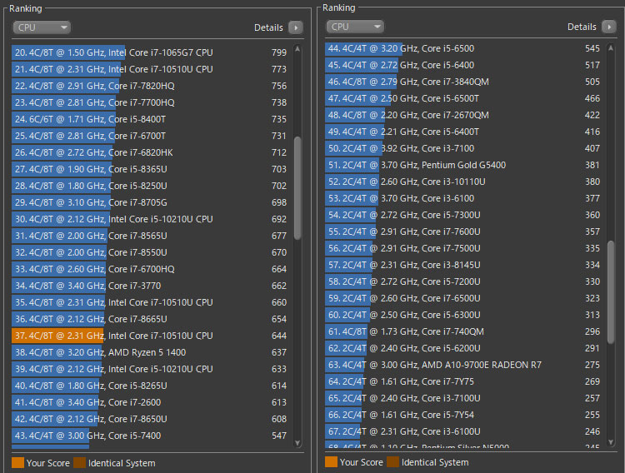The height and width of the screenshot is (473, 625).
Task: Select rank 43 Core i5-7400 row
Action: click(151, 436)
